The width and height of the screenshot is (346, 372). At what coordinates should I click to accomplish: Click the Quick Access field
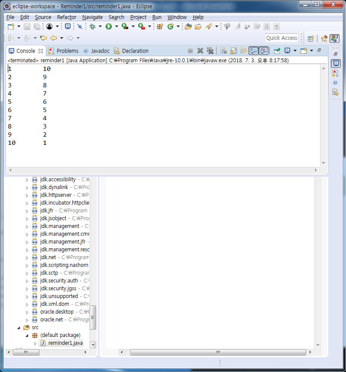[281, 38]
